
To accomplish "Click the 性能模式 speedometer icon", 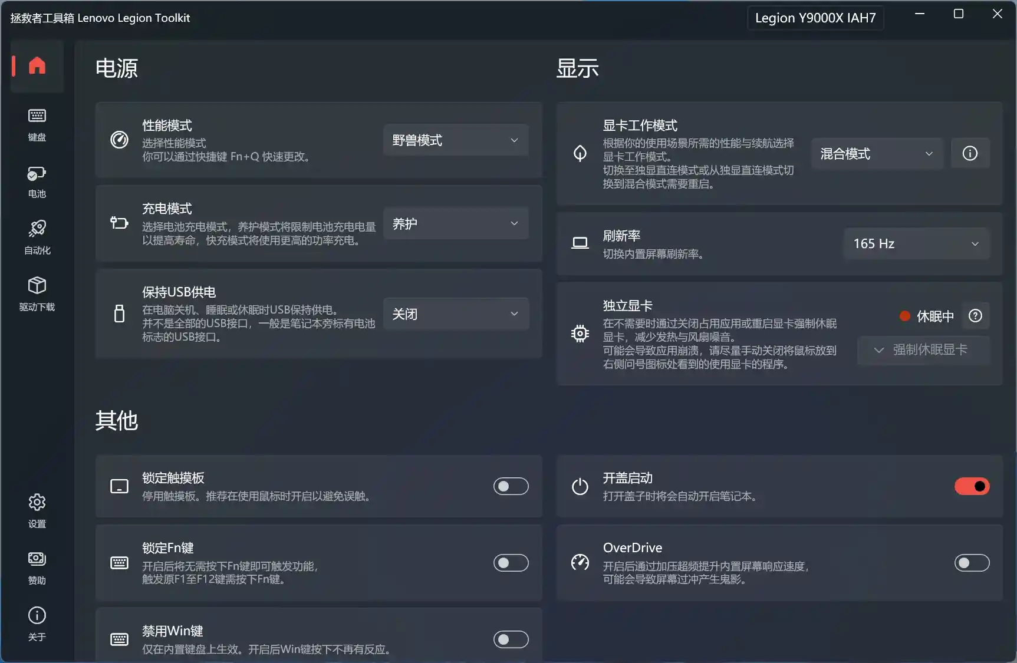I will [x=119, y=140].
